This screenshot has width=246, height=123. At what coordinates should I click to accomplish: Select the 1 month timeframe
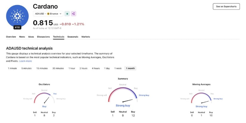click(x=130, y=68)
